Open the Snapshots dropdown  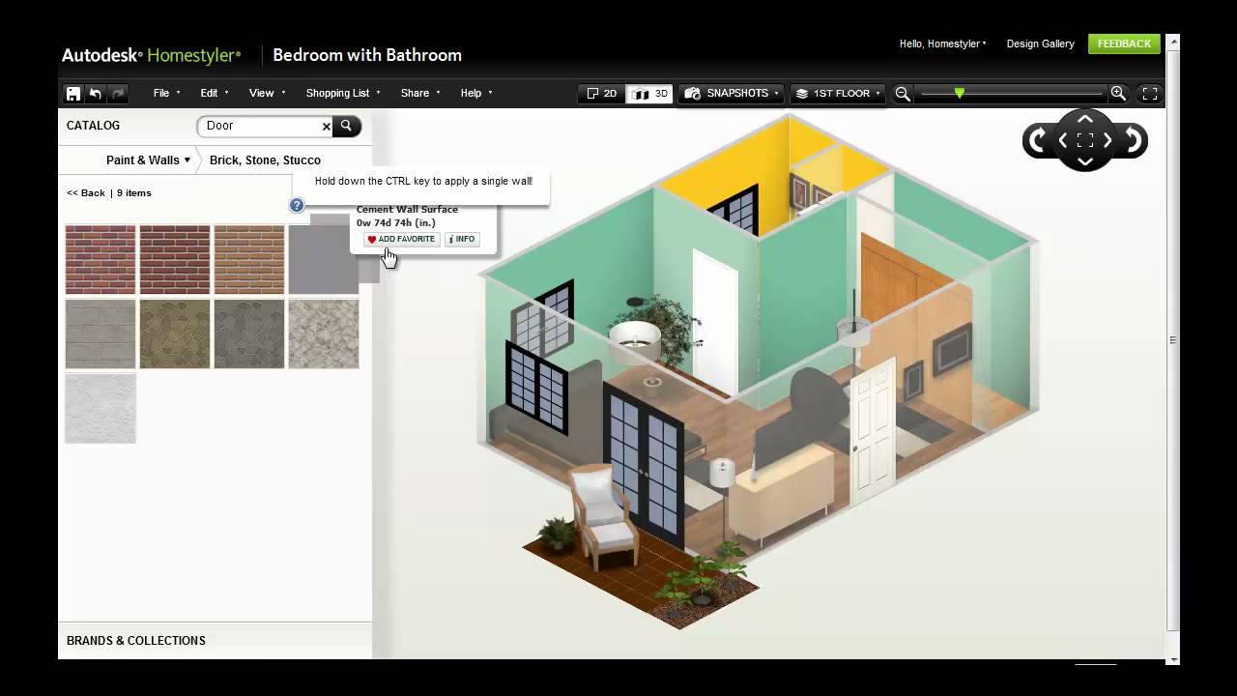click(x=731, y=94)
